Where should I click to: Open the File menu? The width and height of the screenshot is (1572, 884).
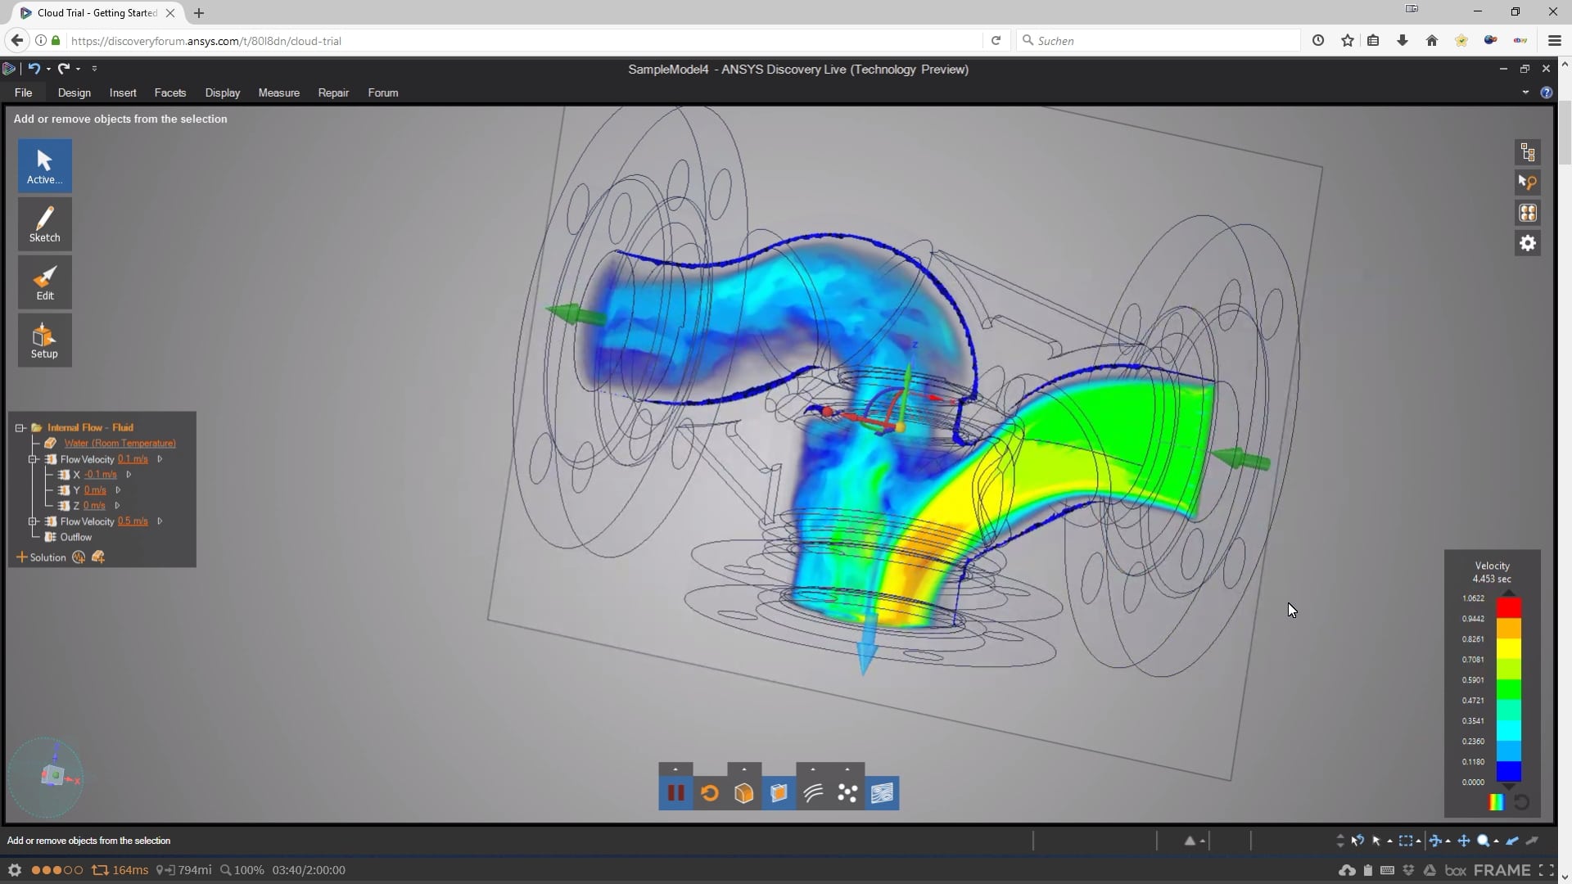tap(23, 92)
